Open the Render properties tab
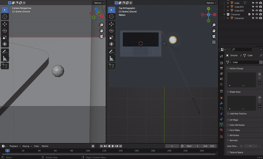 point(221,63)
